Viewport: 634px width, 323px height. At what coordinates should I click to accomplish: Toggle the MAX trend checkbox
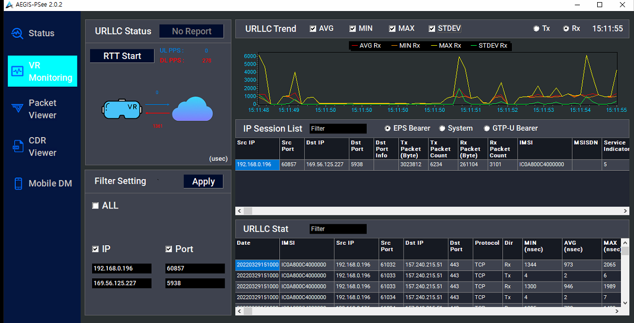(x=393, y=28)
